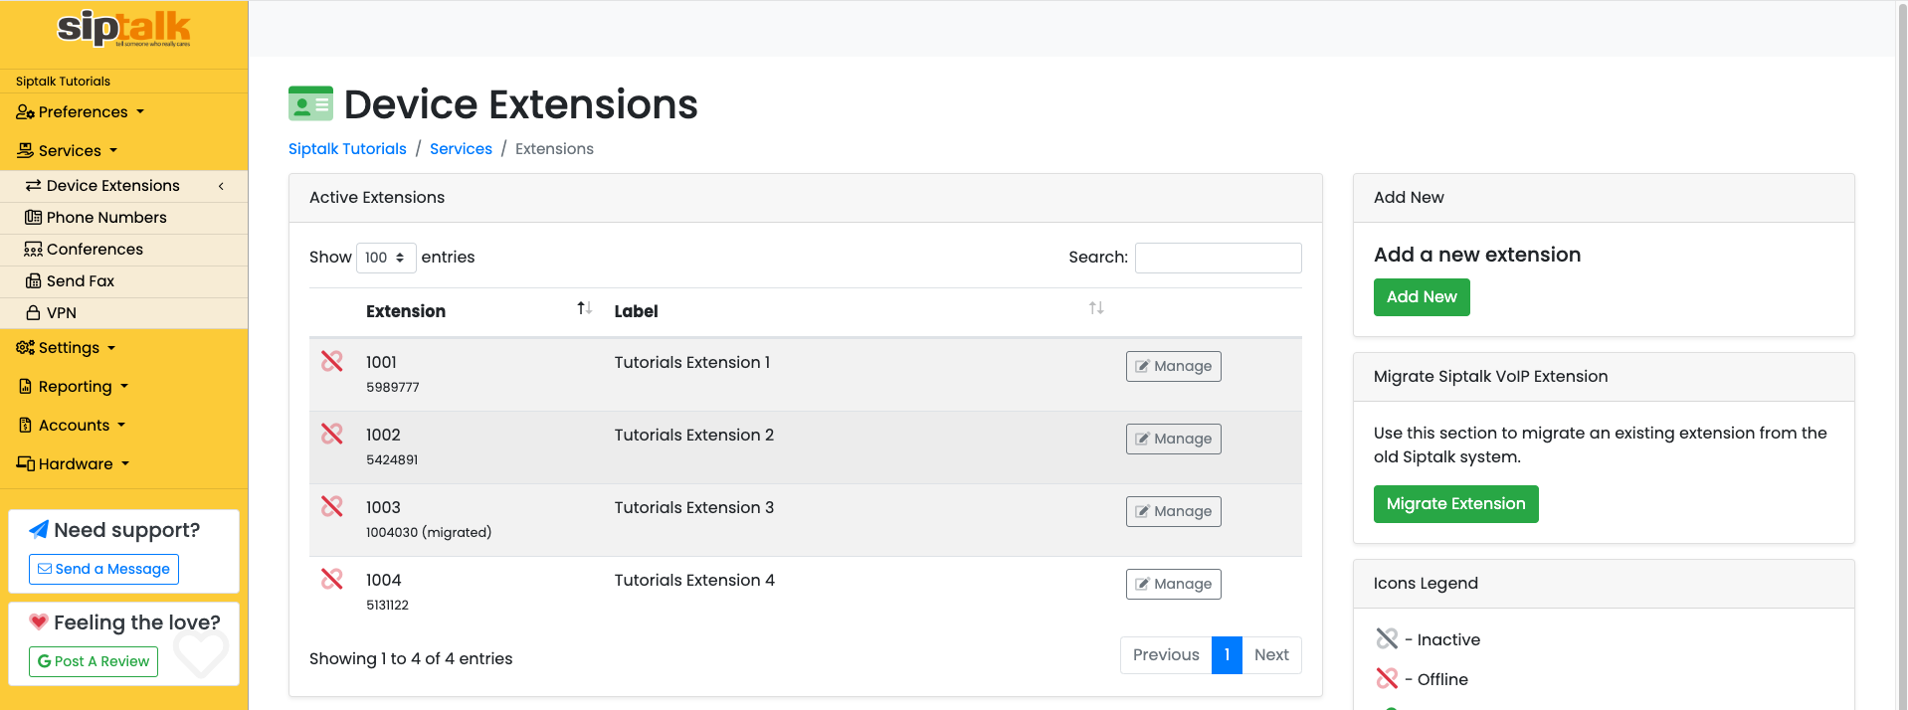Click the Conferences icon in sidebar

[x=33, y=249]
